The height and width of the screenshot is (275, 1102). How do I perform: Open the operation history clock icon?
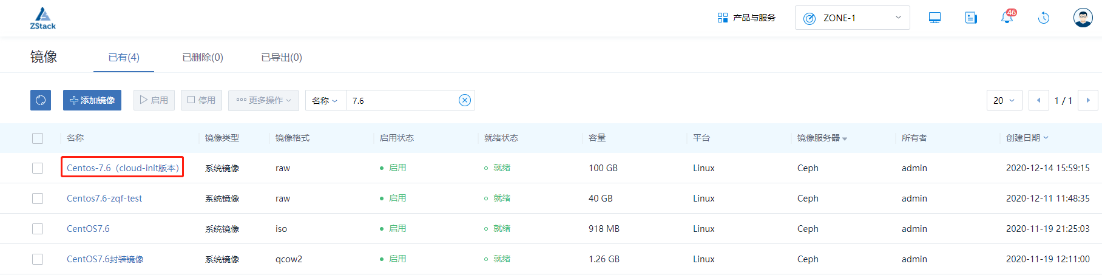pyautogui.click(x=1044, y=18)
